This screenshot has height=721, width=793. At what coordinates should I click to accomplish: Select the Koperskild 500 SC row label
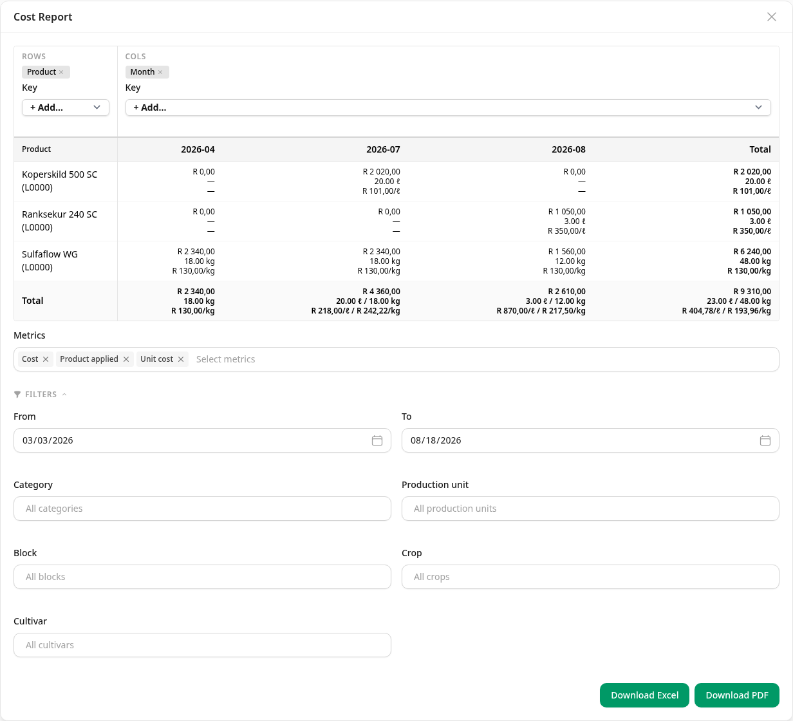click(x=59, y=181)
